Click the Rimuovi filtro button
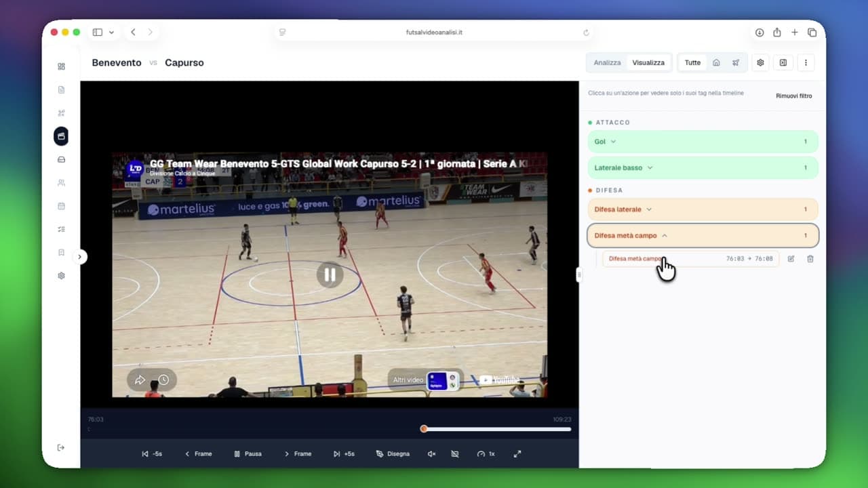 tap(794, 96)
